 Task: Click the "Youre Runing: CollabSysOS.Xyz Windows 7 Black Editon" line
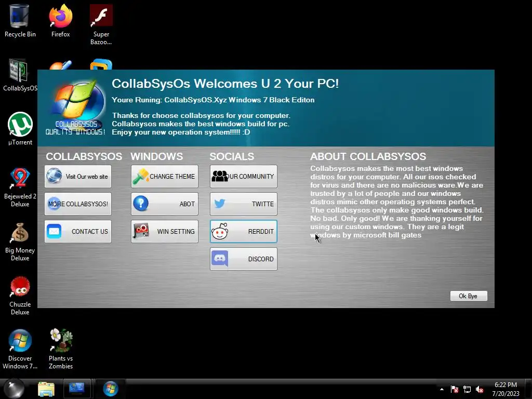213,100
